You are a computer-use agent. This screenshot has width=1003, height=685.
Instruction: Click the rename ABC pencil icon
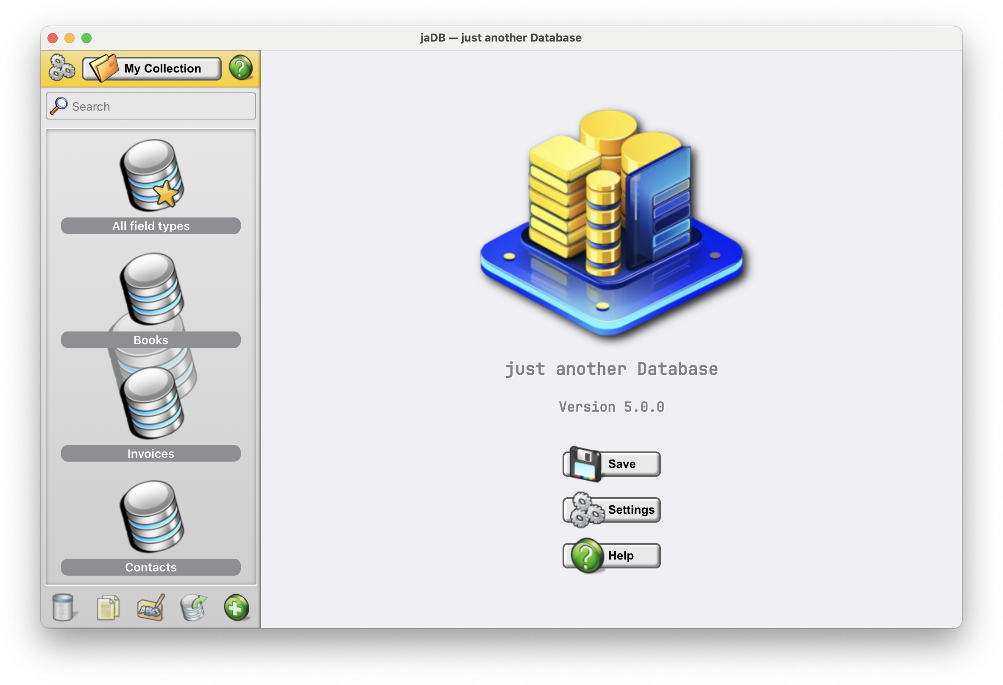click(150, 607)
